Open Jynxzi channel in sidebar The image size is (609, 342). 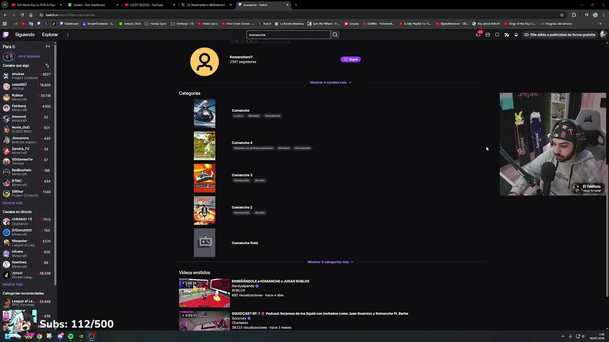(x=28, y=275)
